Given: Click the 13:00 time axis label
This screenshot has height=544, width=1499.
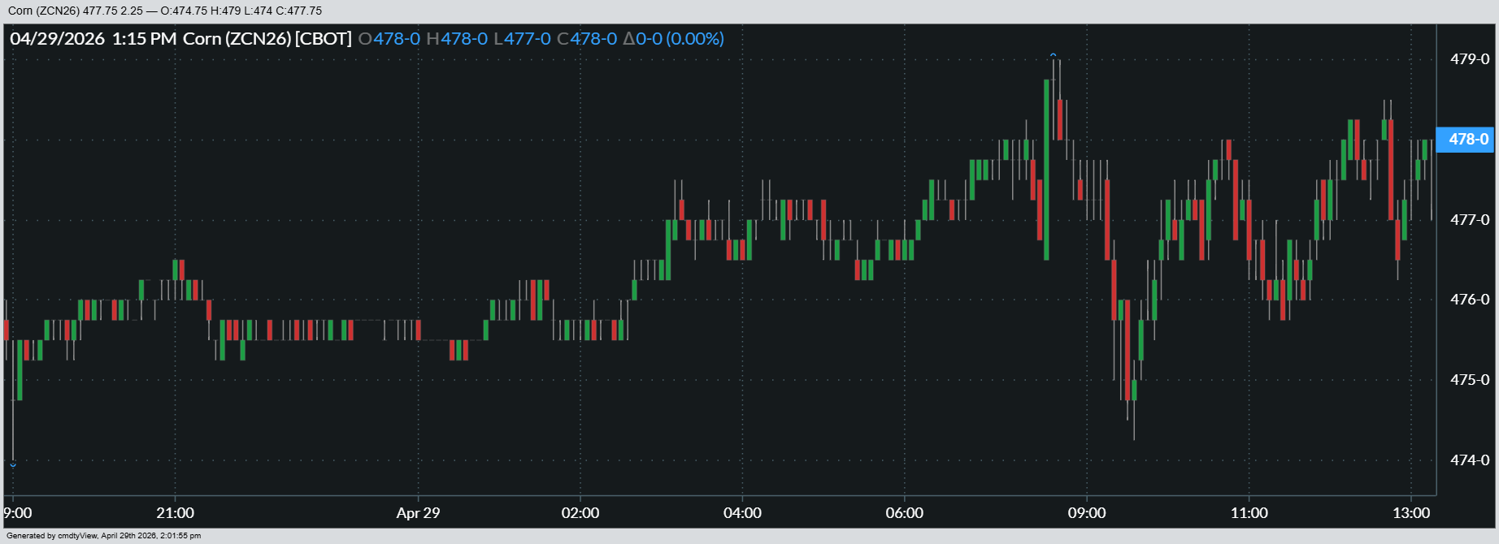Looking at the screenshot, I should [x=1411, y=513].
